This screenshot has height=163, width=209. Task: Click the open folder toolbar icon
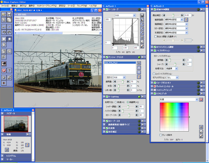pos(4,14)
